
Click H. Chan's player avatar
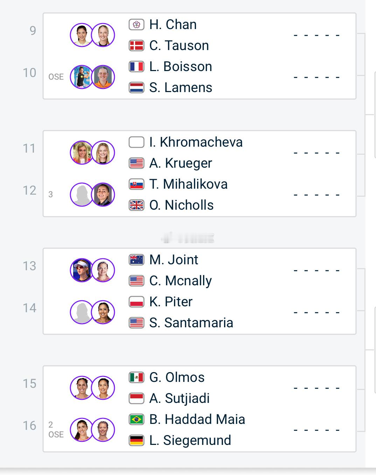tap(82, 35)
